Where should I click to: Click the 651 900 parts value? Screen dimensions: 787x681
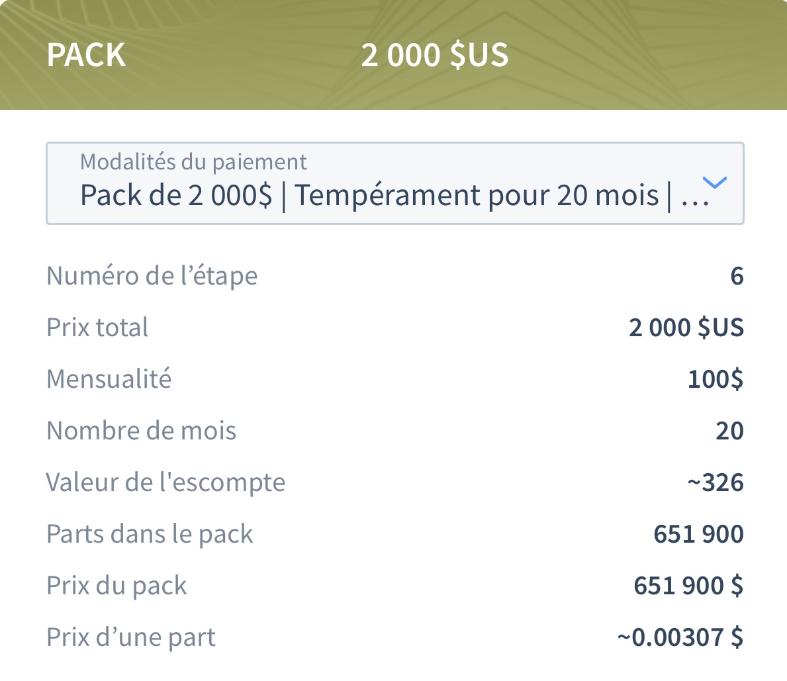(x=699, y=534)
